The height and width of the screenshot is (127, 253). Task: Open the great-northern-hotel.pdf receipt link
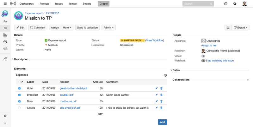pyautogui.click(x=73, y=88)
